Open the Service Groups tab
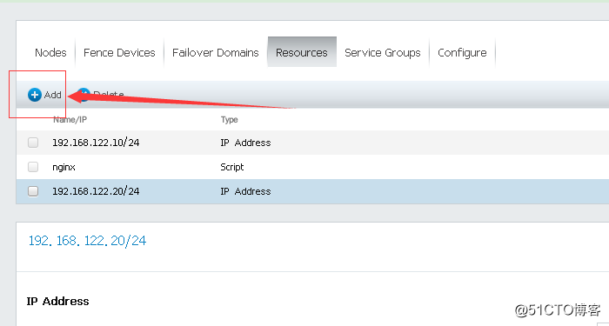This screenshot has height=326, width=609. (383, 52)
